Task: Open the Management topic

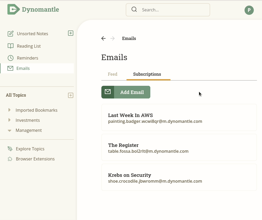Action: point(29,130)
